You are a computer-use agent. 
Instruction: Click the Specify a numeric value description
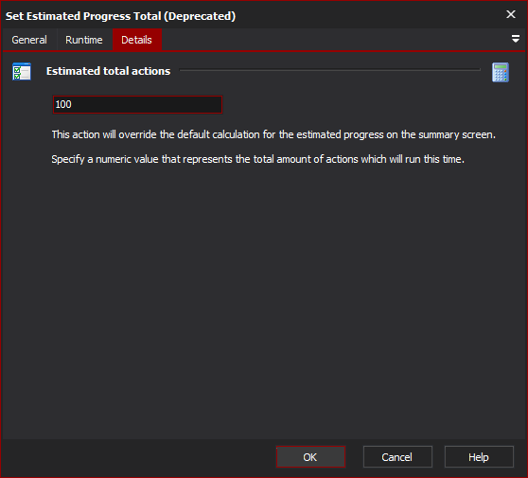click(258, 159)
